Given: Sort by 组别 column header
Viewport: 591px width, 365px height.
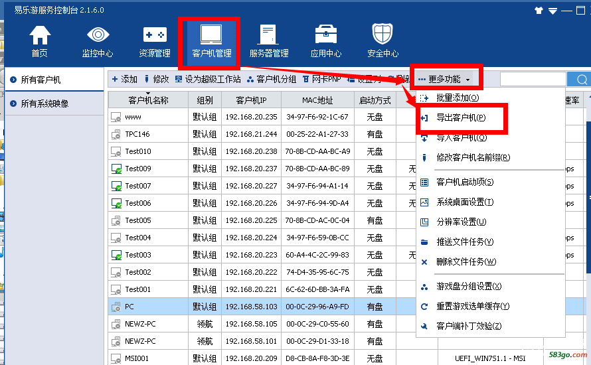Looking at the screenshot, I should pos(205,100).
